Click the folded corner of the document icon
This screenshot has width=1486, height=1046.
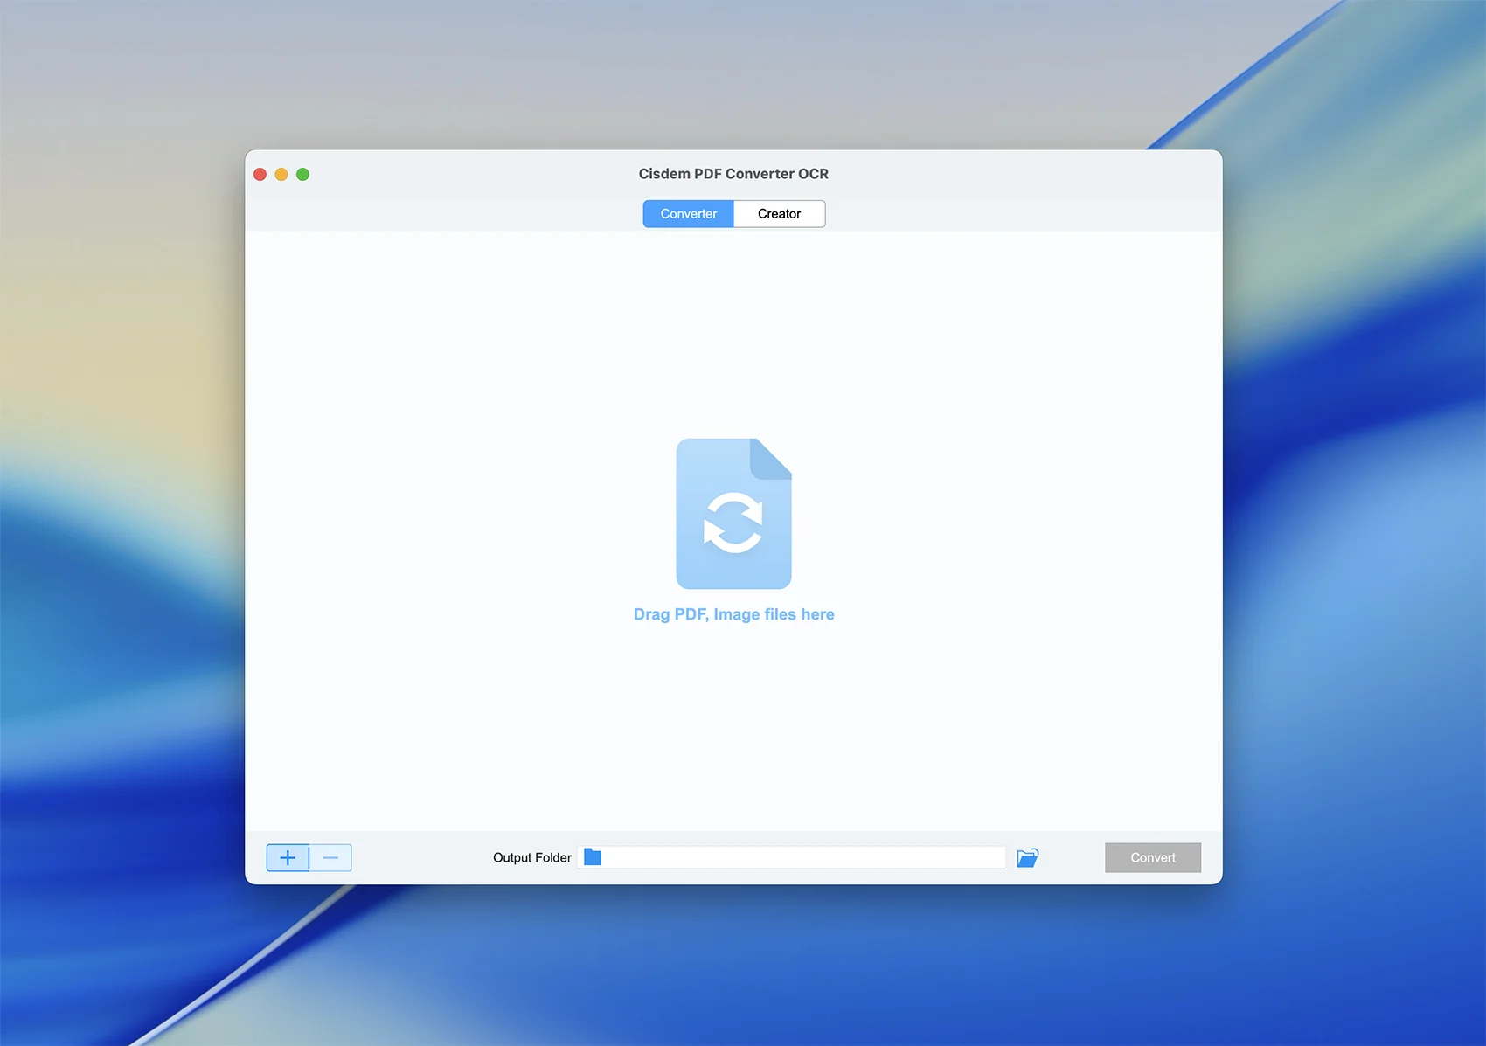(773, 458)
